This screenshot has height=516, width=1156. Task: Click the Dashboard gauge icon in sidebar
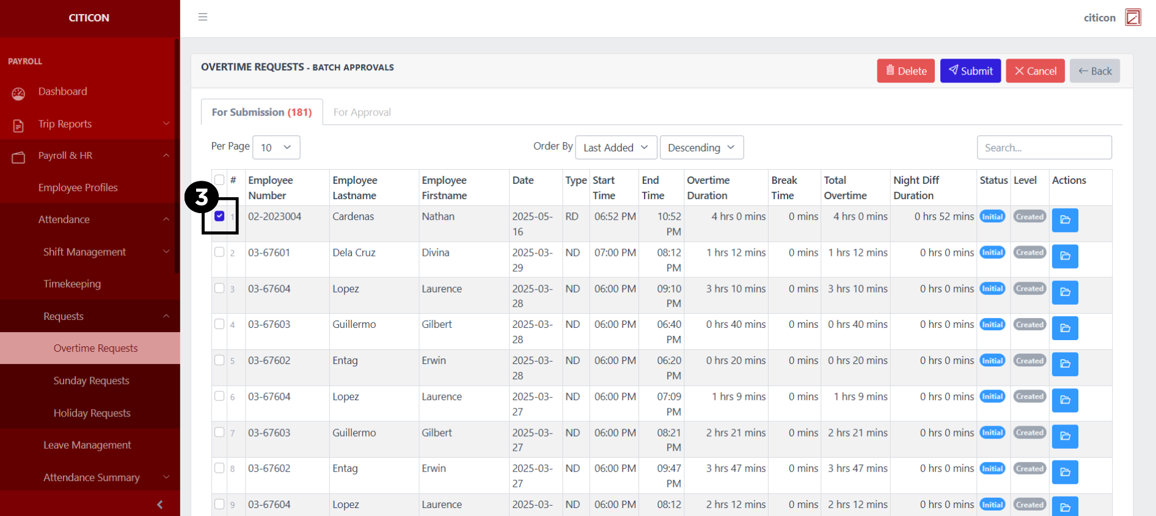(x=18, y=93)
